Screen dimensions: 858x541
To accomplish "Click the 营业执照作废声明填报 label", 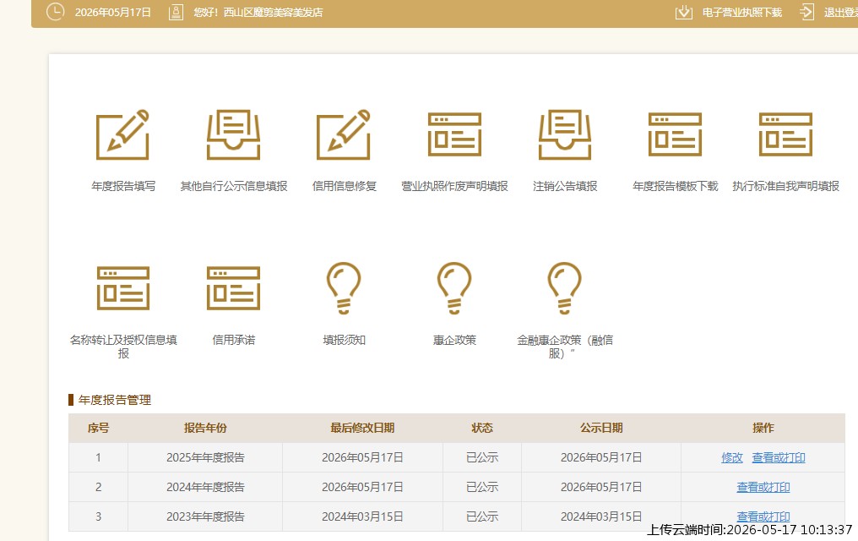I will tap(454, 186).
